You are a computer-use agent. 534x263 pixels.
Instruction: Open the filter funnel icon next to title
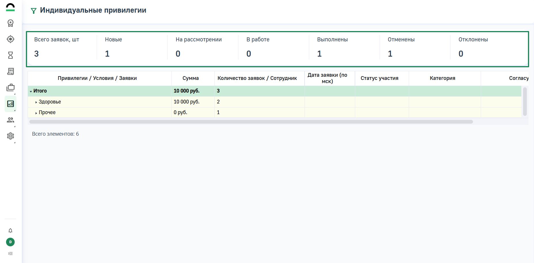click(x=34, y=11)
